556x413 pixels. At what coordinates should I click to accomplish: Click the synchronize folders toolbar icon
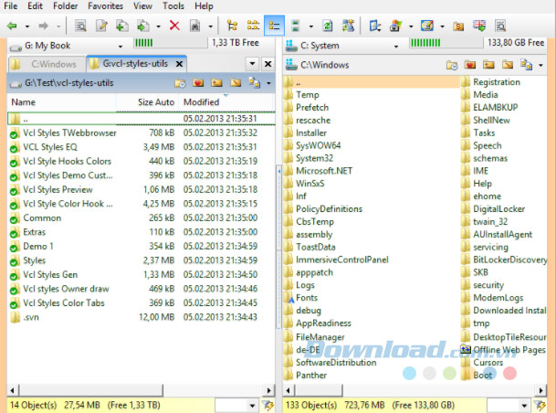348,26
